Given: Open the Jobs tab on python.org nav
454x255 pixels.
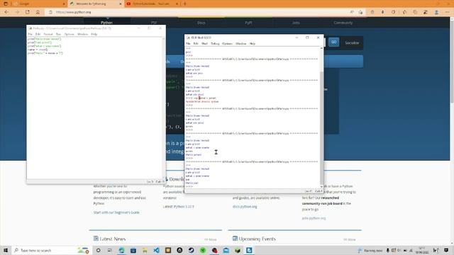Looking at the screenshot, I should click(296, 23).
